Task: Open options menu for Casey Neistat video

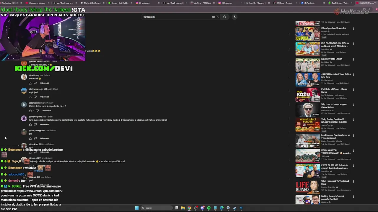Action: click(353, 105)
